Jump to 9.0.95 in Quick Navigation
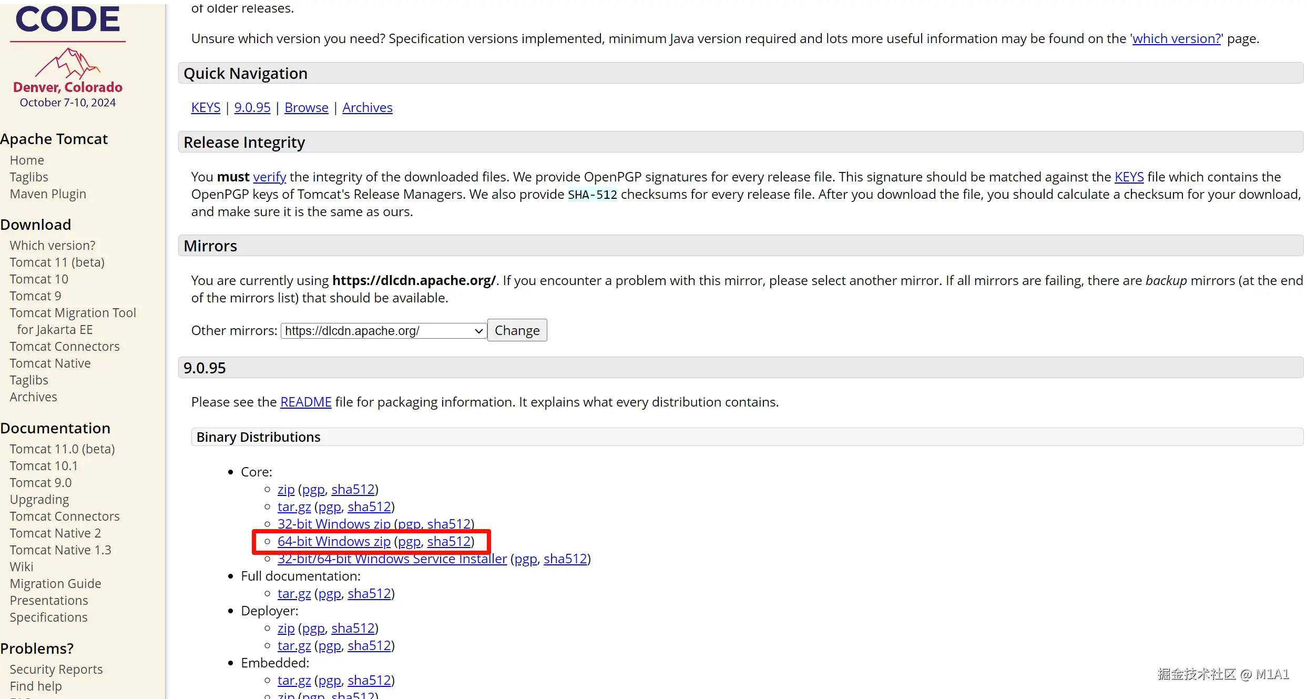This screenshot has width=1307, height=699. click(252, 107)
